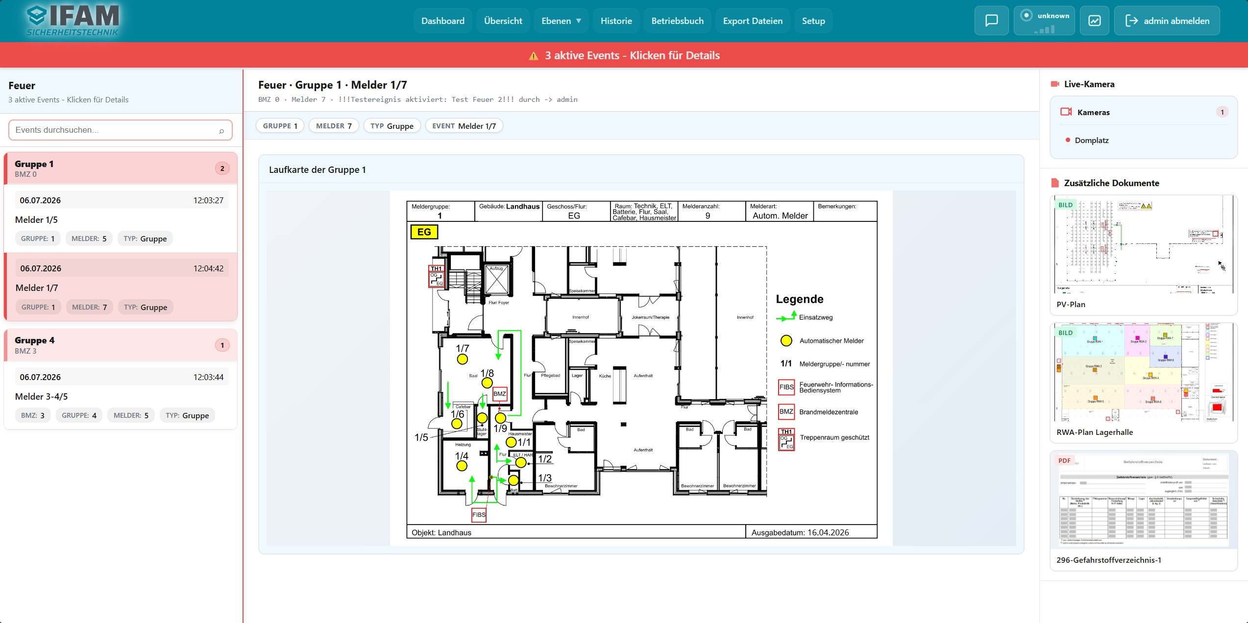Open the PV-Plan image thumbnail
1248x623 pixels.
point(1144,245)
